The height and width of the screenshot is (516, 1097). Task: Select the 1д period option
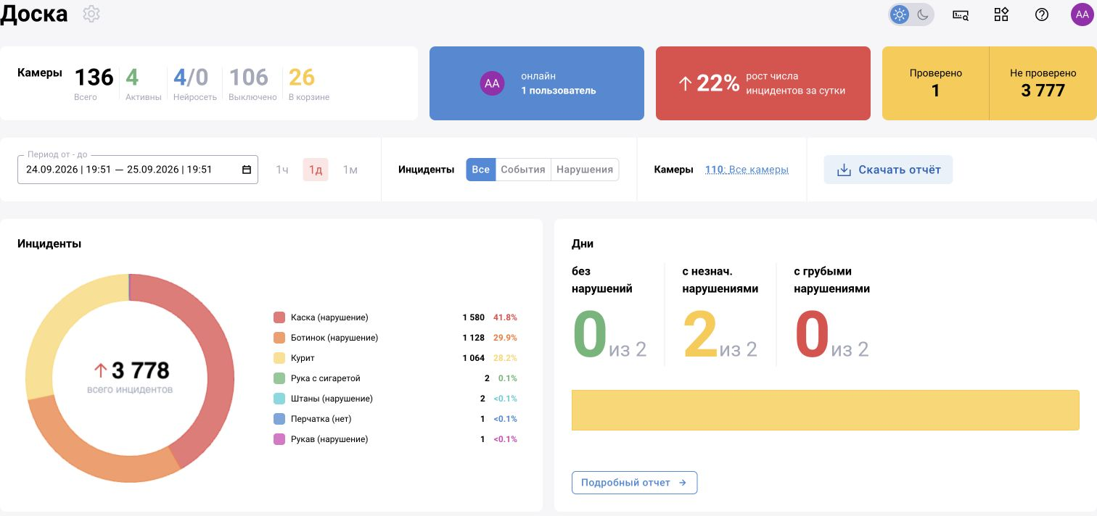316,170
